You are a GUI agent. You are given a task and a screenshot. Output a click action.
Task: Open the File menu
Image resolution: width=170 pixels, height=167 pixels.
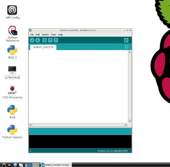click(32, 35)
